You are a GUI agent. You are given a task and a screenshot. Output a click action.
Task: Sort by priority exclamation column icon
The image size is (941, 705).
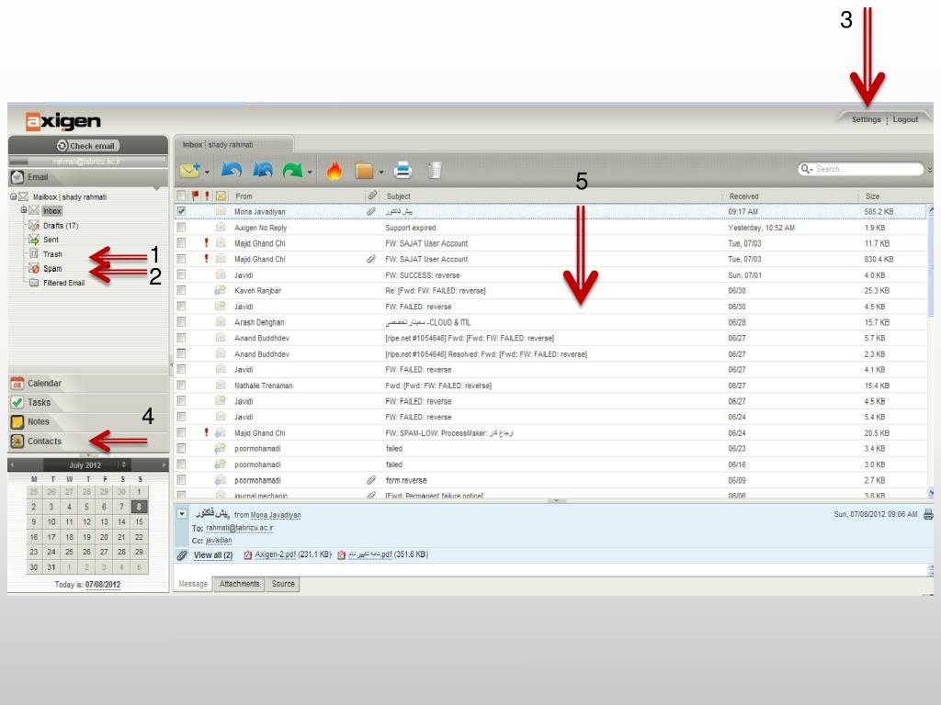(x=207, y=196)
